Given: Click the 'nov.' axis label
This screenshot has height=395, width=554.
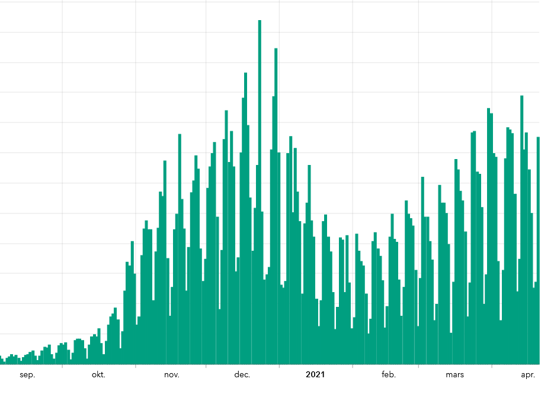Looking at the screenshot, I should 172,374.
